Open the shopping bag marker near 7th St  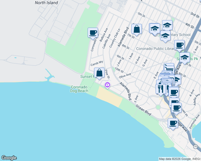pos(137,29)
